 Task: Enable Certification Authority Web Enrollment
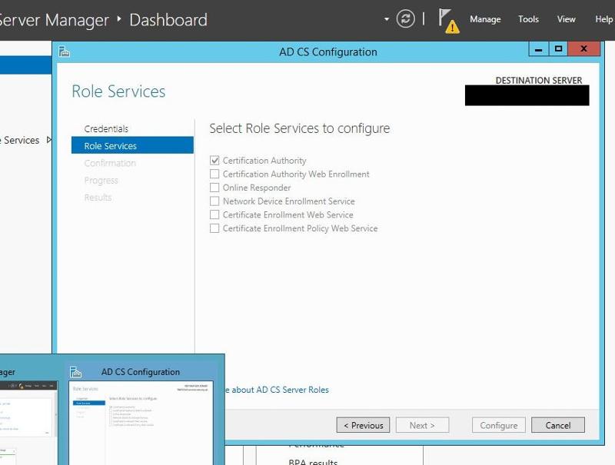click(x=214, y=174)
